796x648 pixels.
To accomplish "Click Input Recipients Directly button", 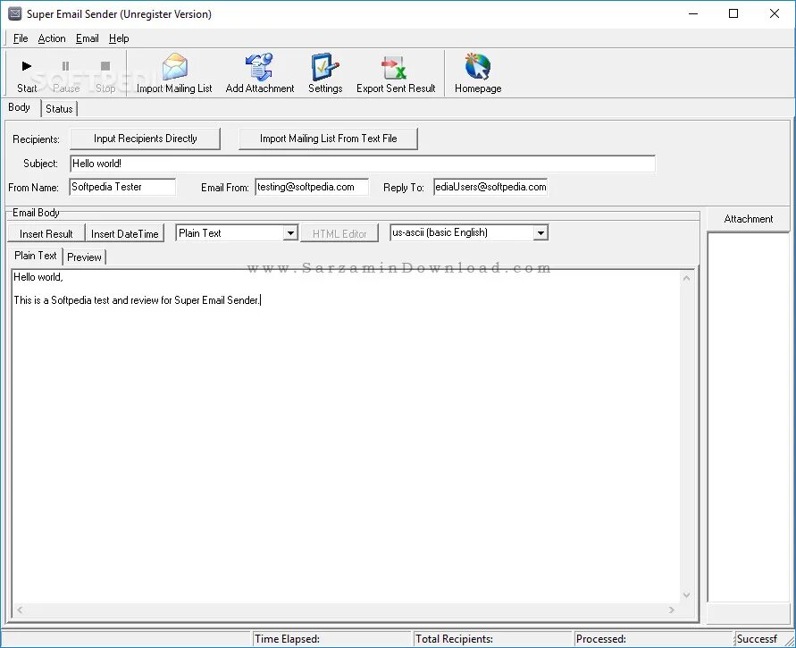I will (x=146, y=139).
